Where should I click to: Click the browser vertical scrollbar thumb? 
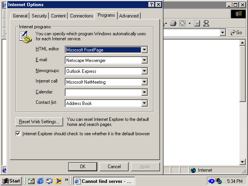(242, 74)
